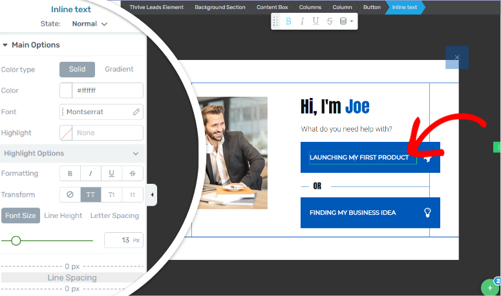501x296 pixels.
Task: Open the State Normal dropdown
Action: [89, 24]
